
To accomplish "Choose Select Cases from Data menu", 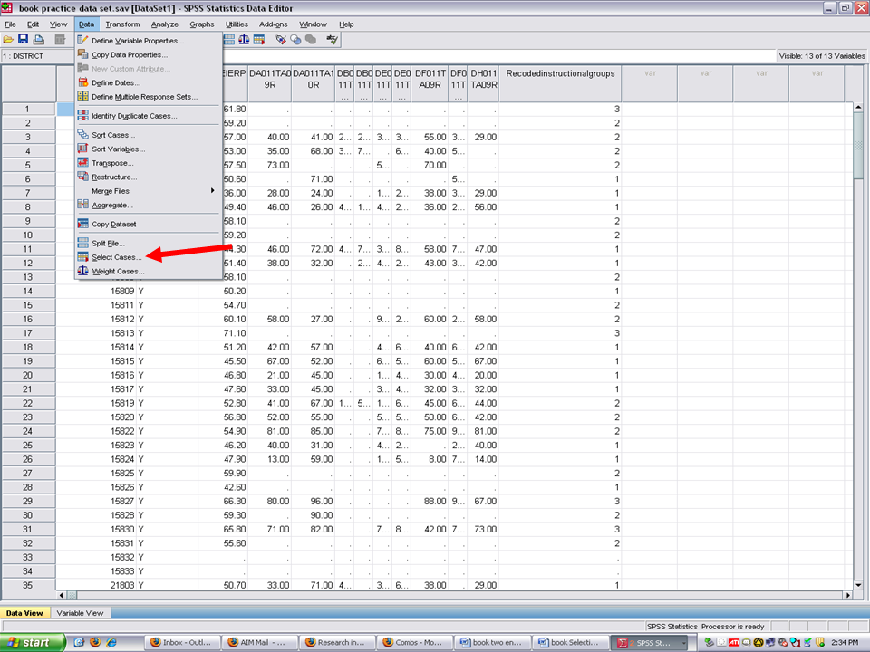I will click(x=116, y=257).
